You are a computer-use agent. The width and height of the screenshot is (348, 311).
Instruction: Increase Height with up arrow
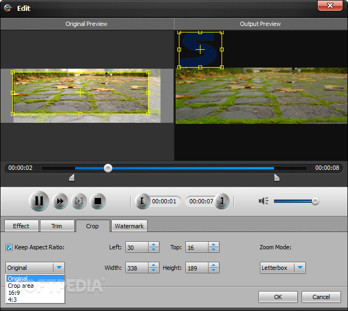tap(213, 265)
